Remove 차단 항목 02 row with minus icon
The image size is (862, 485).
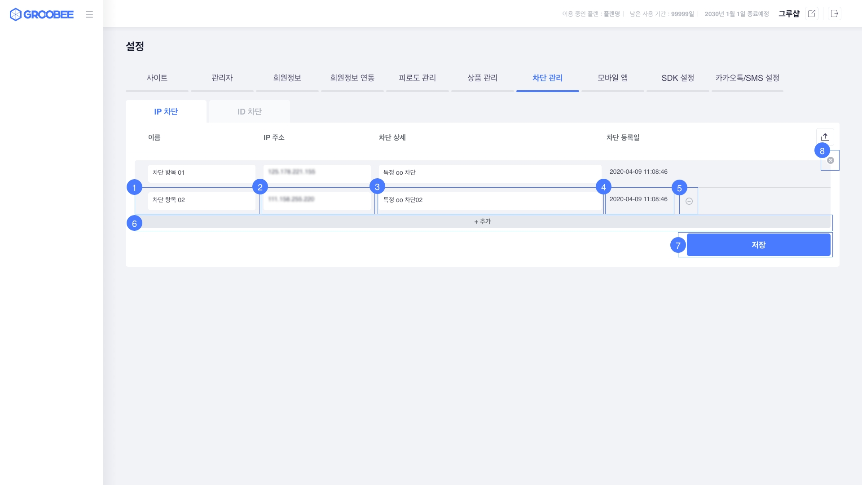point(689,201)
